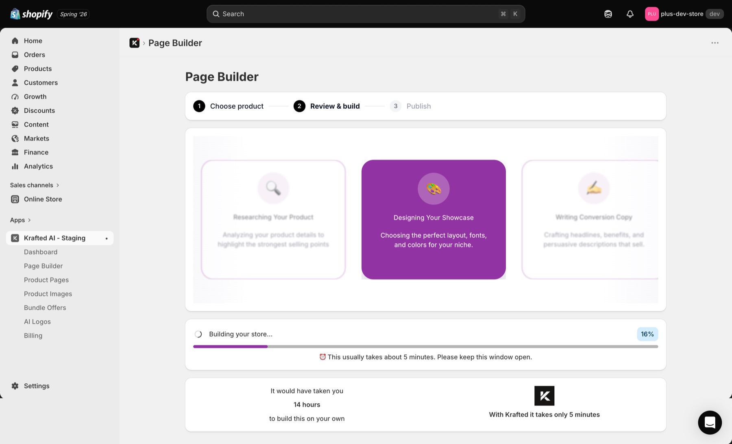Click the Shopify logo
The height and width of the screenshot is (444, 732).
[31, 14]
